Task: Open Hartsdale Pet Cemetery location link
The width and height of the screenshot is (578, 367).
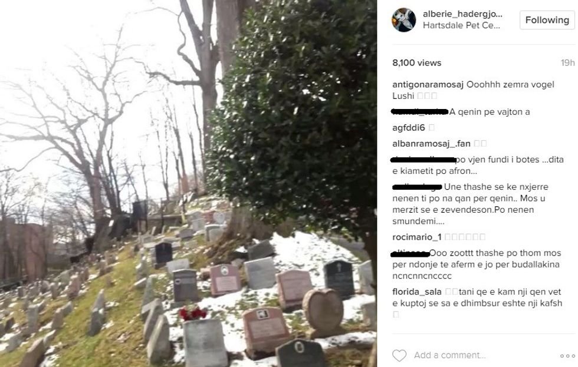Action: tap(461, 25)
